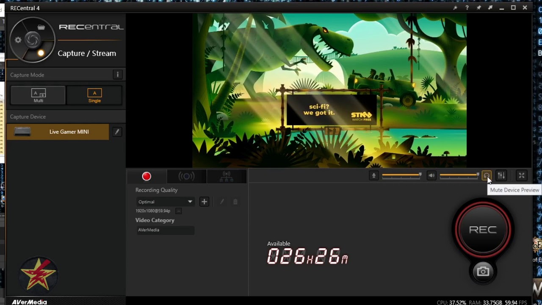Viewport: 542px width, 305px height.
Task: Mute the microphone
Action: coord(373,175)
